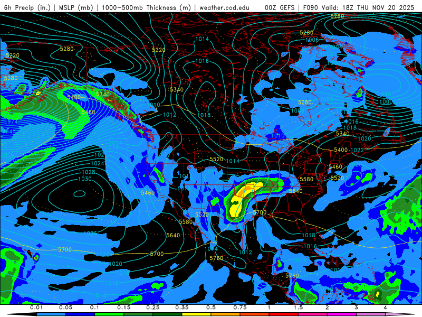Click the 'Valid: 18Z THU NOV 20 2025' text

tap(367, 7)
